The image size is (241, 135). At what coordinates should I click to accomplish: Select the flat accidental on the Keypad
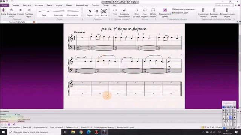(231, 114)
